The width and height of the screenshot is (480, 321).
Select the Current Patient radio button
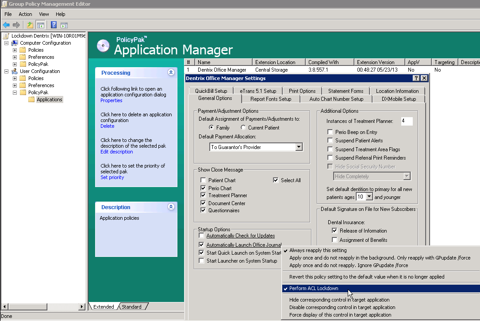(x=243, y=127)
